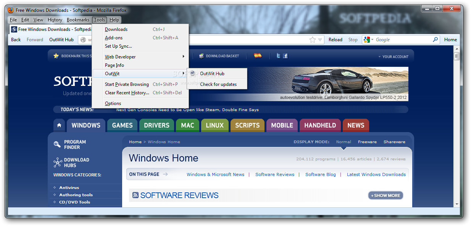This screenshot has height=226, width=471.
Task: Open the NEWS tab
Action: click(x=356, y=125)
